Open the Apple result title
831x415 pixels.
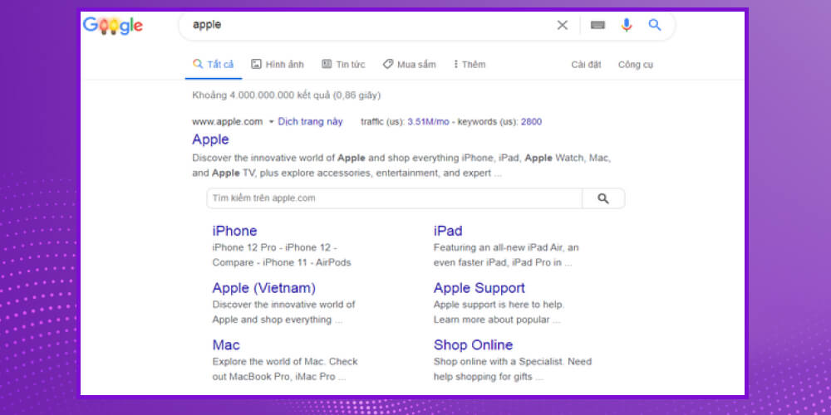210,139
